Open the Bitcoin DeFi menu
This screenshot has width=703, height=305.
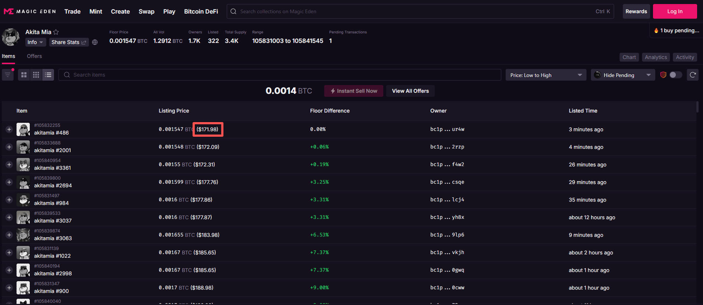coord(201,11)
